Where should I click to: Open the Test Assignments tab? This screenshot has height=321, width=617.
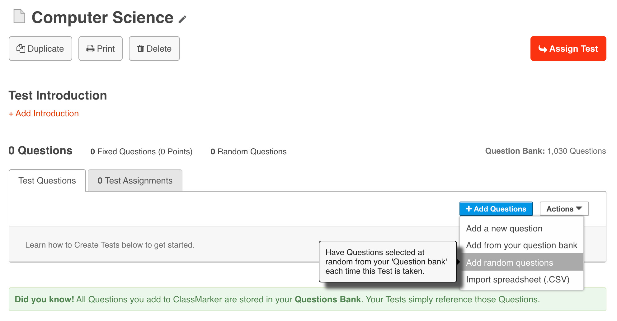click(x=135, y=181)
